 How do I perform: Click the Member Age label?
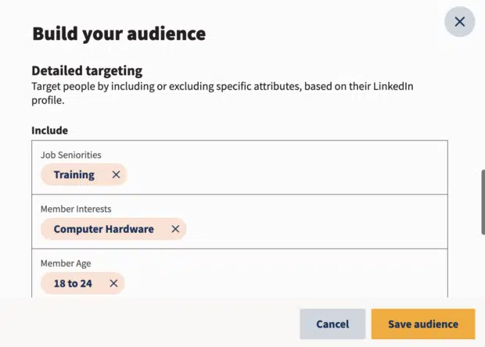[66, 263]
